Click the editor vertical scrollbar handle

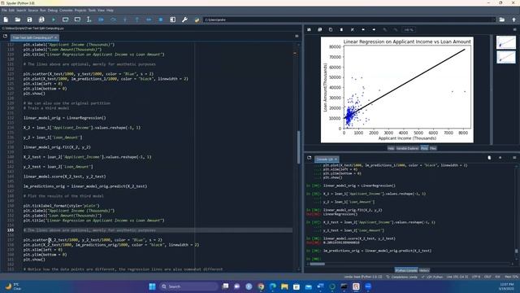point(298,147)
